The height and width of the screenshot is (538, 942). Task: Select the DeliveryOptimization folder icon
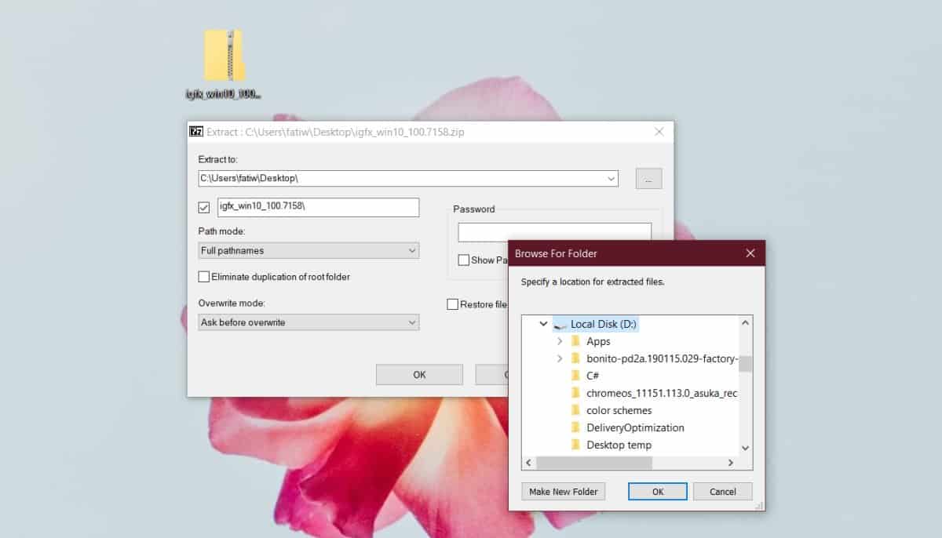575,427
